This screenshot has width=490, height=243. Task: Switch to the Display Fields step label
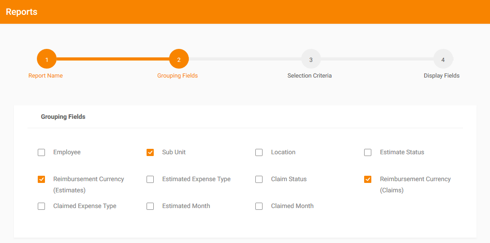pos(441,76)
